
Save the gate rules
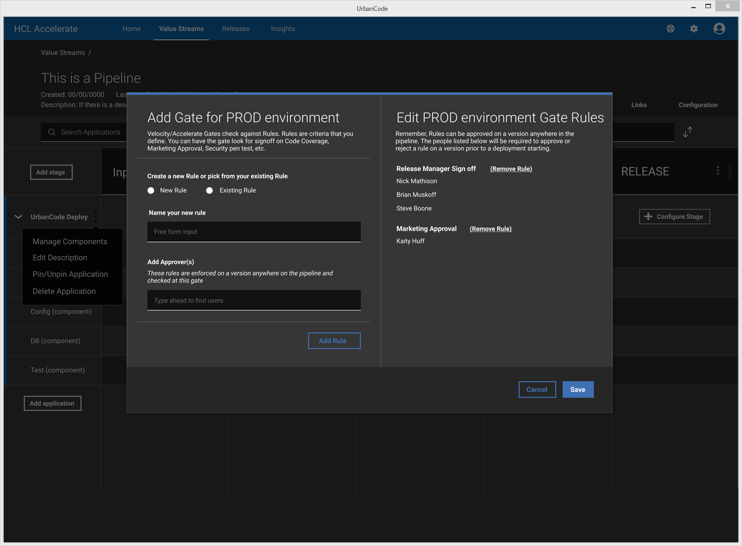point(577,390)
